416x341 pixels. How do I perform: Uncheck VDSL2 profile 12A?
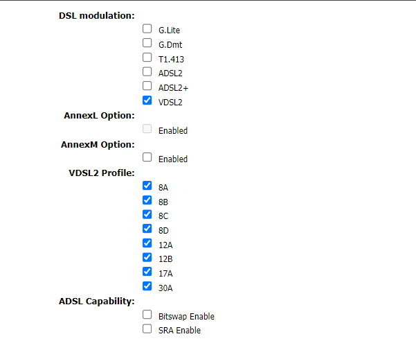[147, 243]
